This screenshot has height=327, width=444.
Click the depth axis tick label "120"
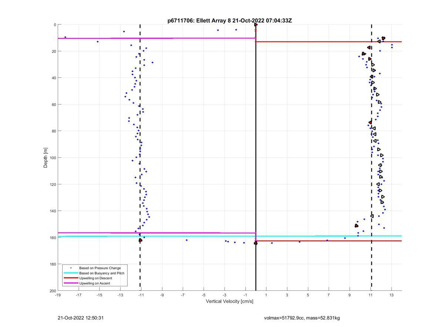(53, 184)
